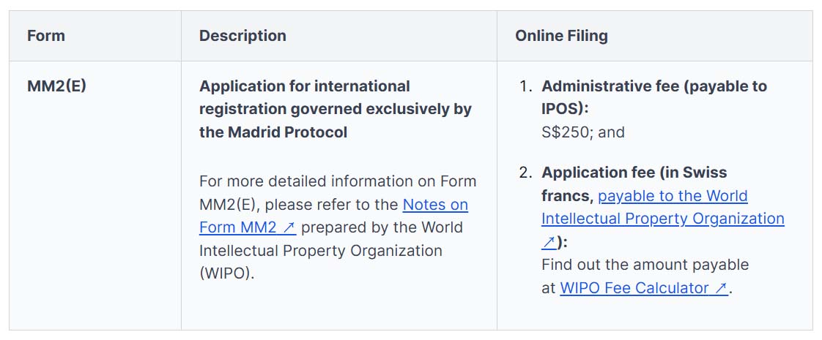Click the Intellectual Property Organization link line
Screen dimensions: 822x340
[x=662, y=219]
